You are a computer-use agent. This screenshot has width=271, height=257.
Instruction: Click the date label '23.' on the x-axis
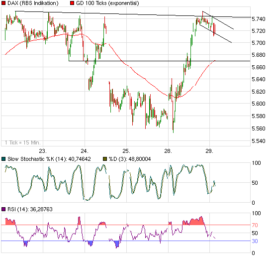point(43,151)
